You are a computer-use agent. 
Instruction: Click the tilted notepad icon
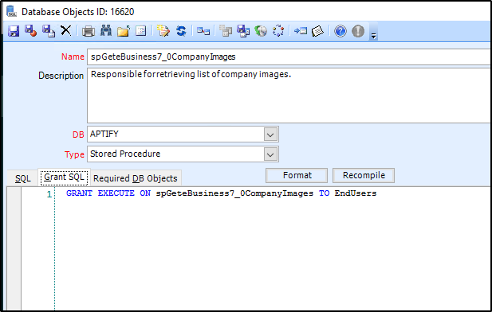pyautogui.click(x=317, y=31)
